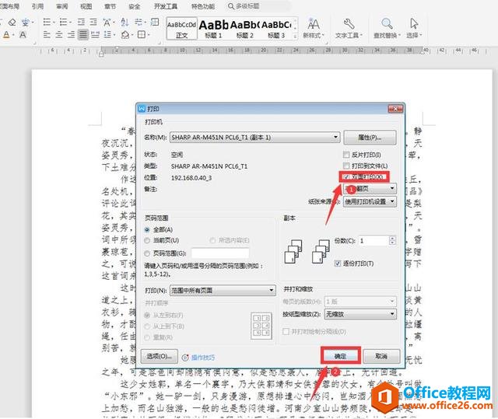Apply the 标题 2 heading style
498x419 pixels.
coord(245,29)
